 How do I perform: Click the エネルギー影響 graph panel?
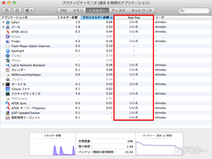(52, 144)
